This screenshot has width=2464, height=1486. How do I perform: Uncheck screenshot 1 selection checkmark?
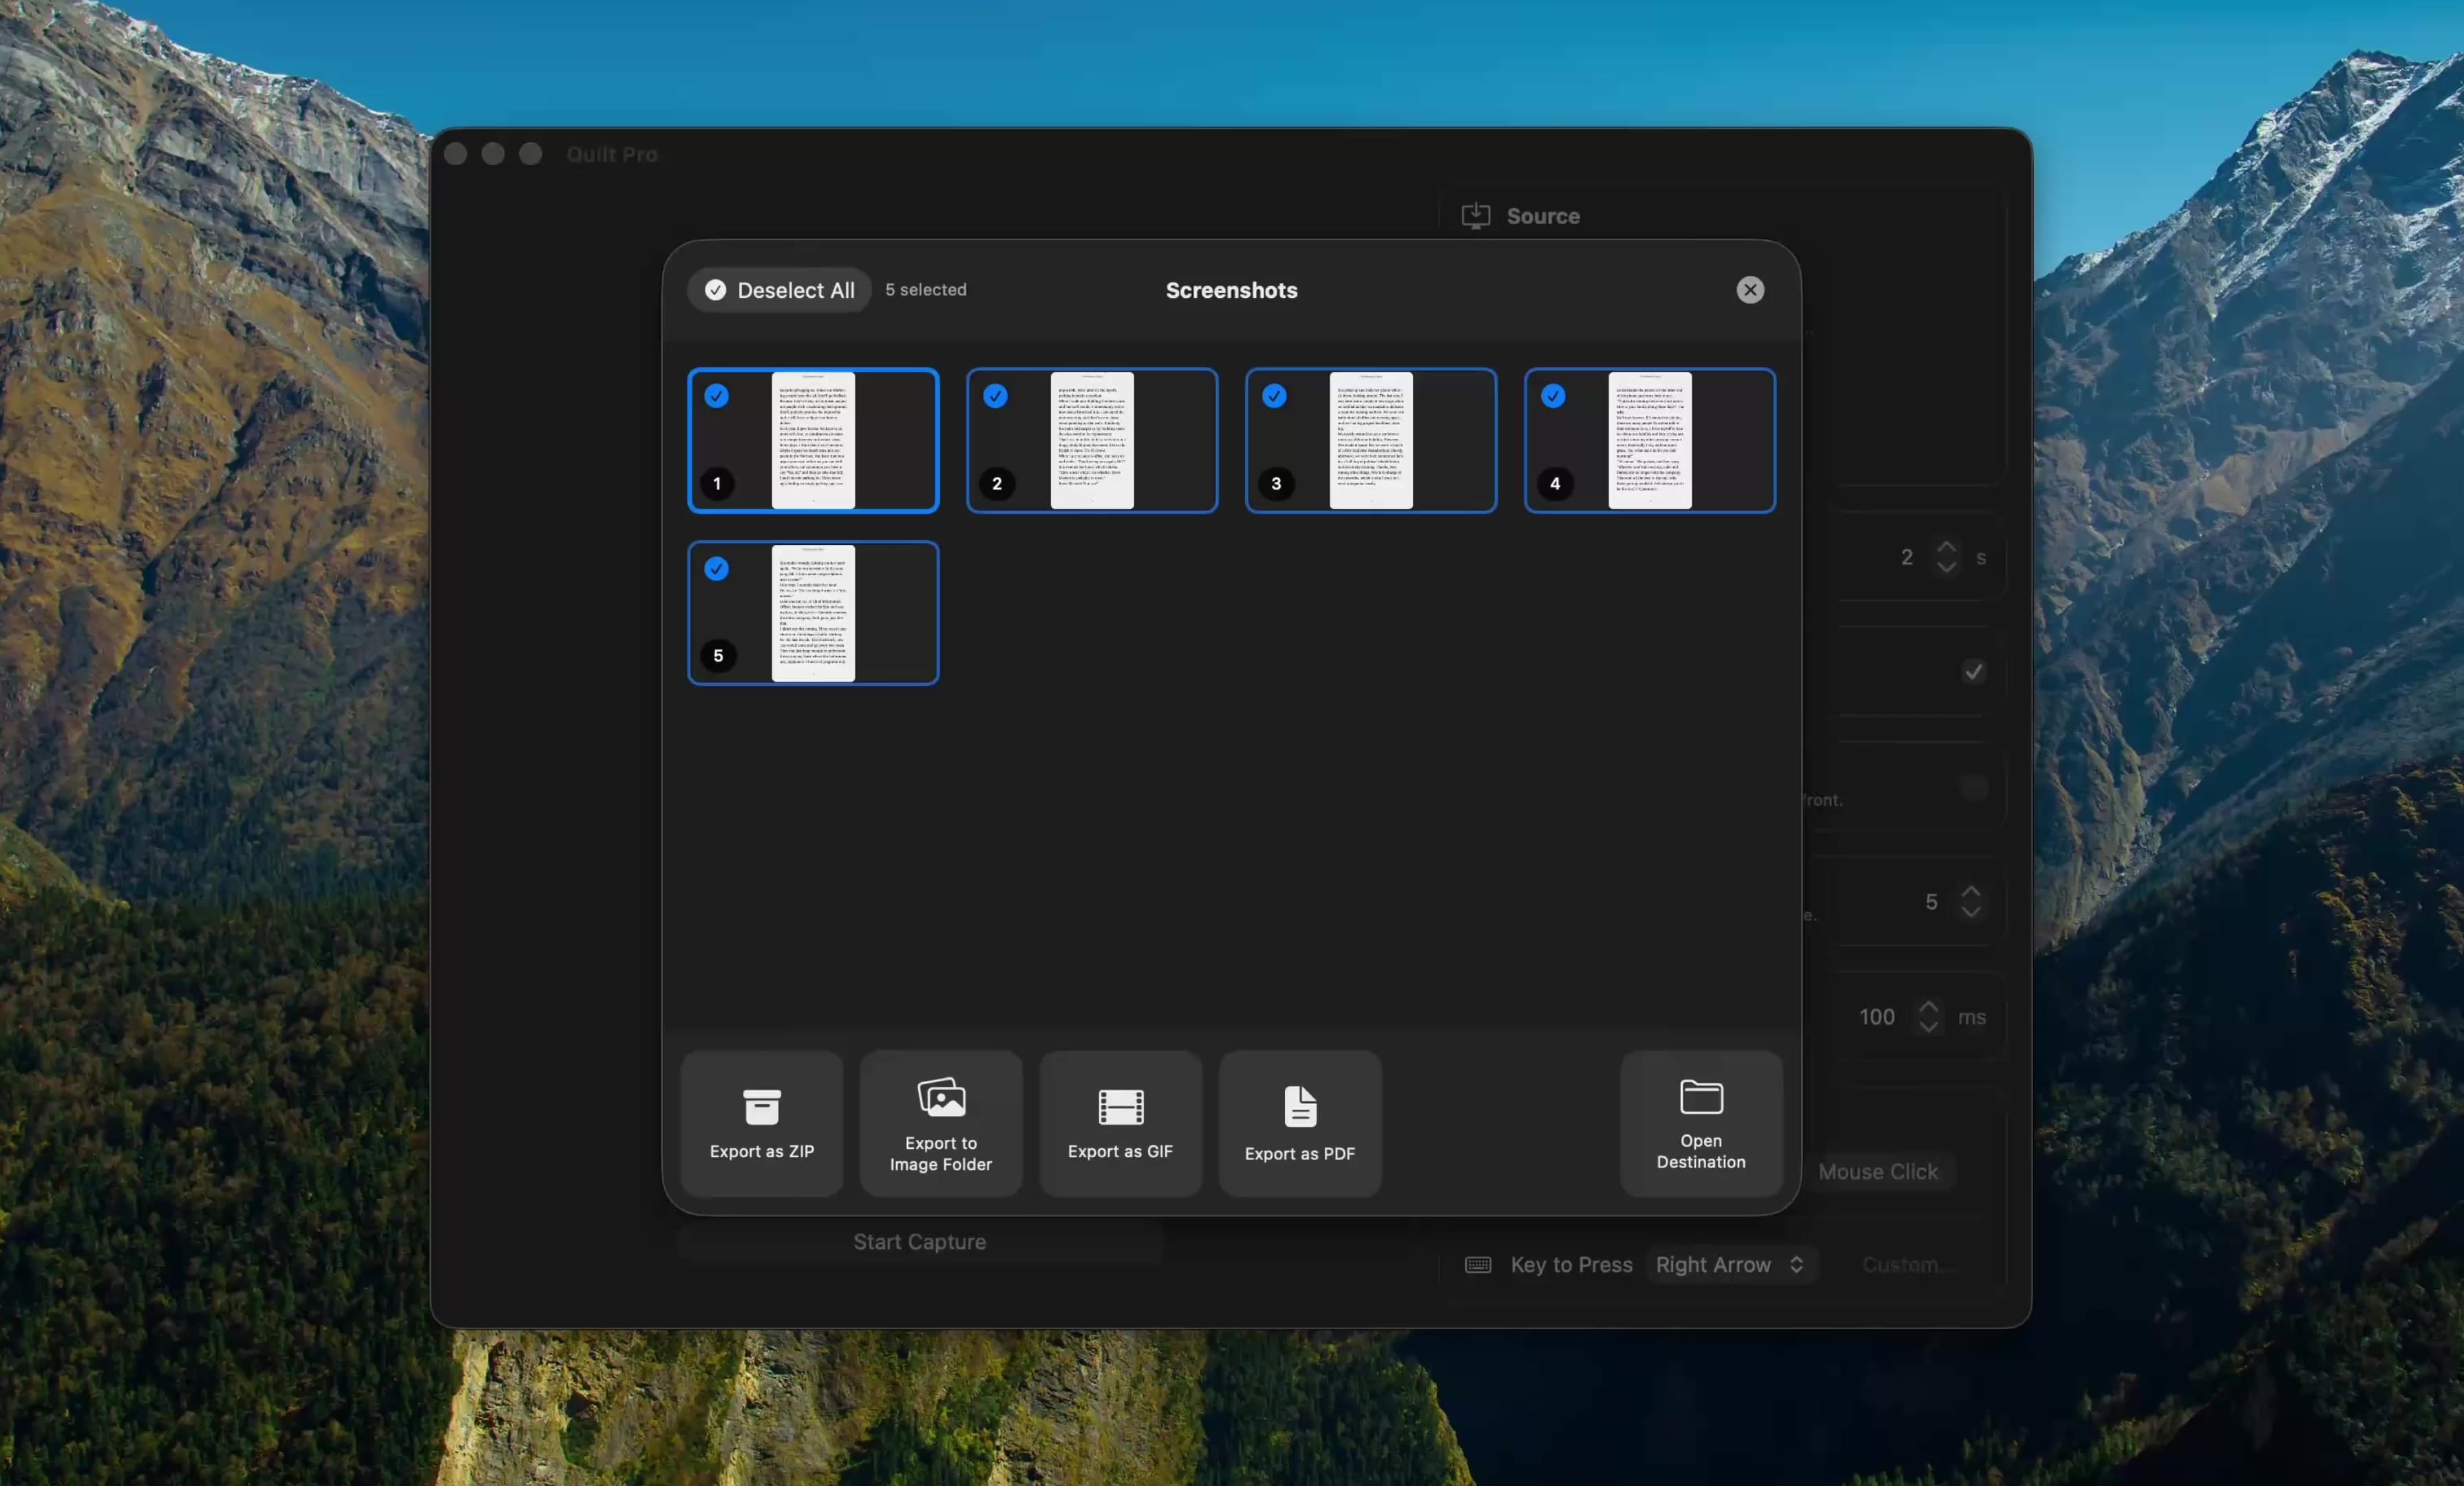[716, 396]
